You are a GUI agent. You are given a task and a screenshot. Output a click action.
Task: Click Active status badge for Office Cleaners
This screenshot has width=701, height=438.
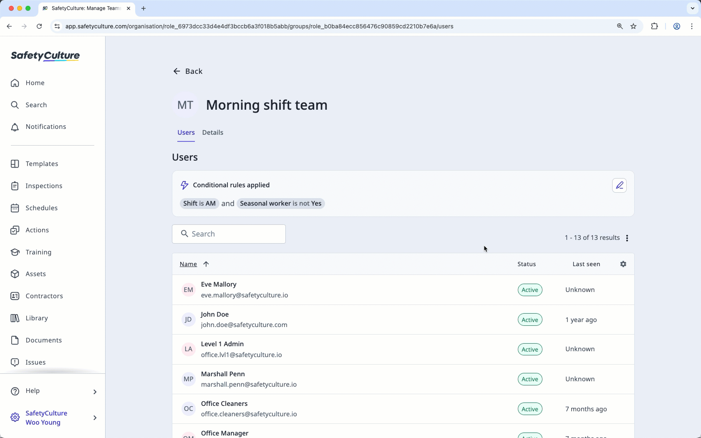point(530,409)
